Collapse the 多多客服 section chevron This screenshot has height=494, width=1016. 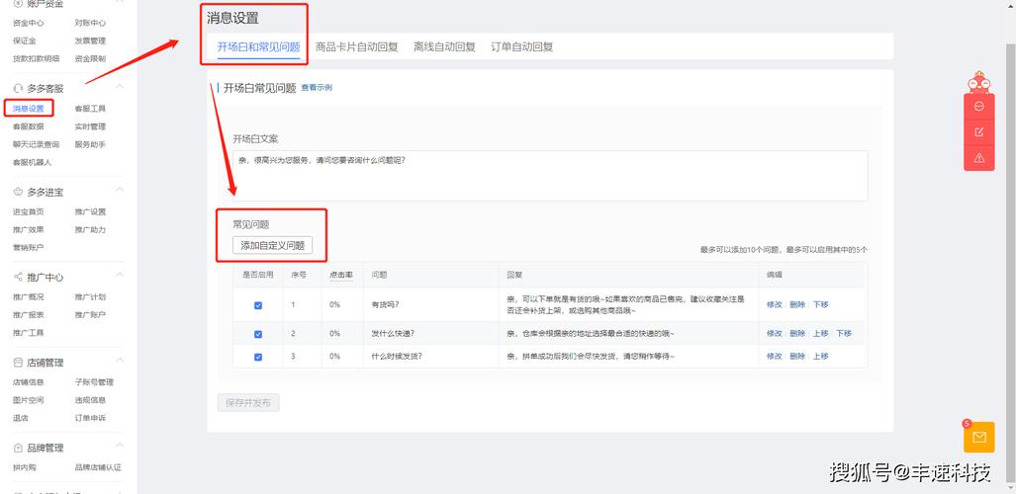pyautogui.click(x=120, y=86)
